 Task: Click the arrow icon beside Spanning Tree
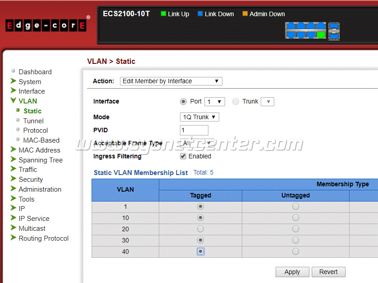coord(13,160)
